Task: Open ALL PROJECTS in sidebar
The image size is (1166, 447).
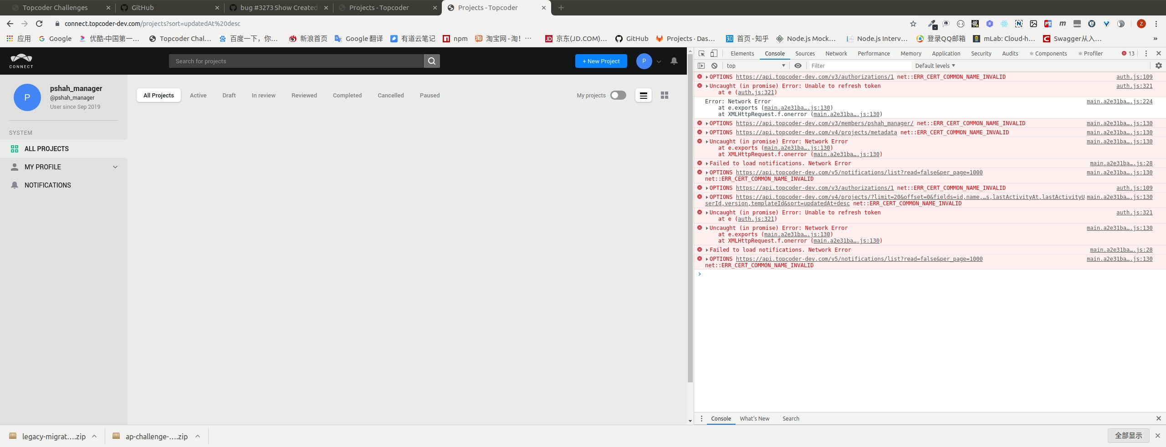Action: (x=64, y=149)
